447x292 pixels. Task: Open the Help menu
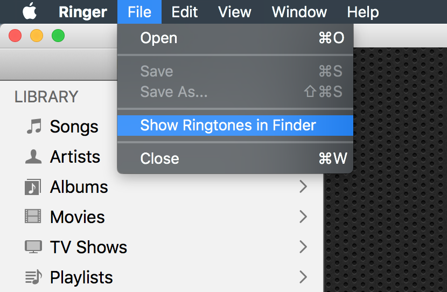tap(362, 12)
